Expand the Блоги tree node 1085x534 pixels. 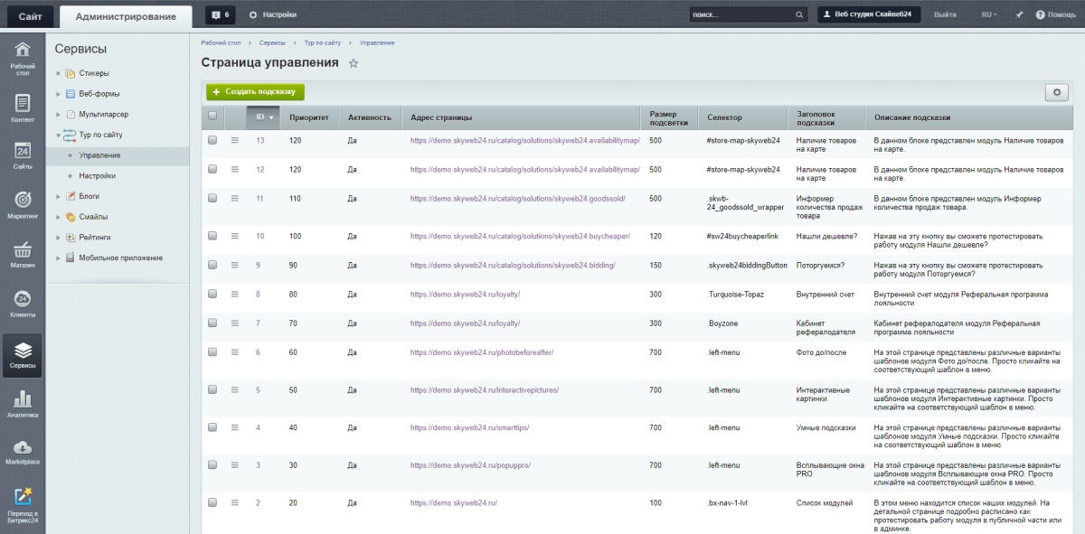pyautogui.click(x=58, y=196)
